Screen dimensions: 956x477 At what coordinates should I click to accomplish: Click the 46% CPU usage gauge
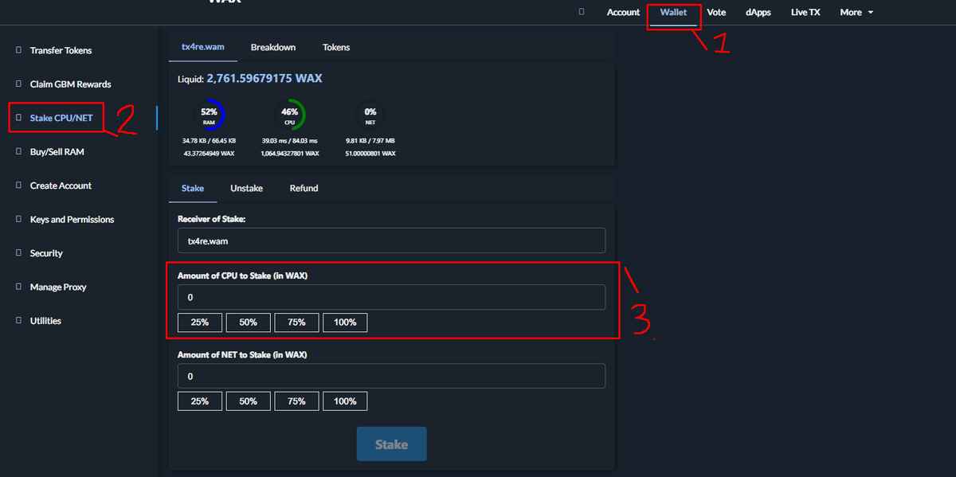click(290, 115)
